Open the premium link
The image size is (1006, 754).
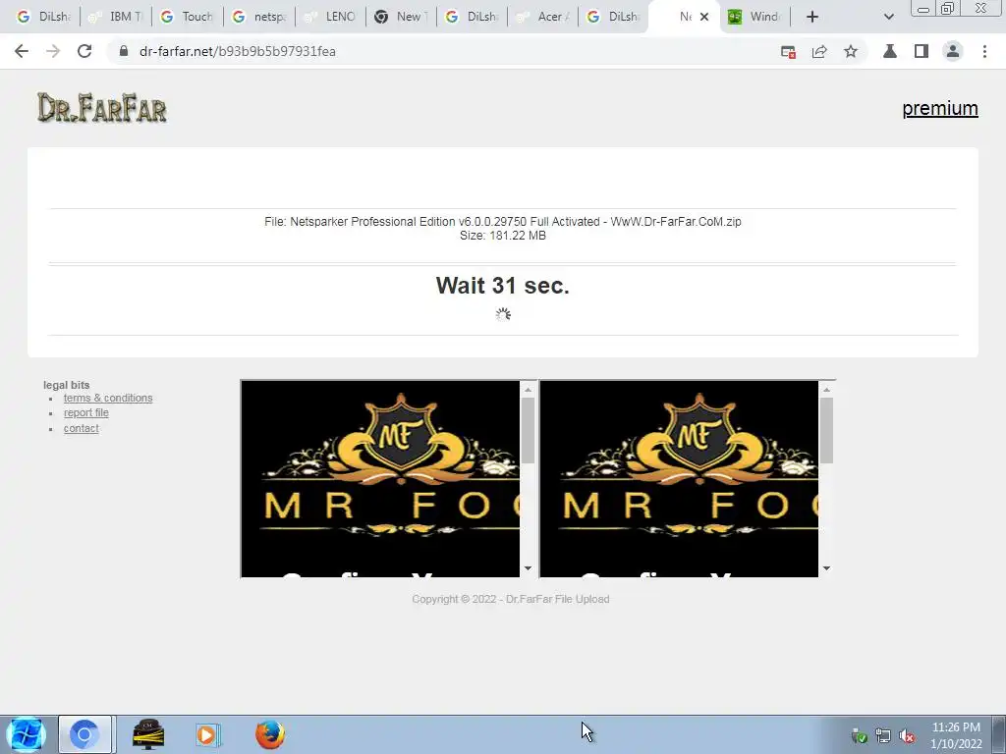940,108
